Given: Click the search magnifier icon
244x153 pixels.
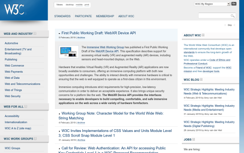Looking at the screenshot, I should (233, 16).
